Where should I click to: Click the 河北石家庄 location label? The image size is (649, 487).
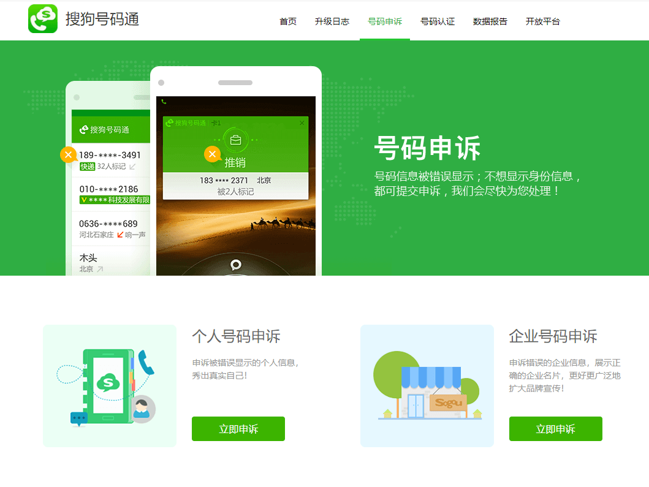pos(96,235)
